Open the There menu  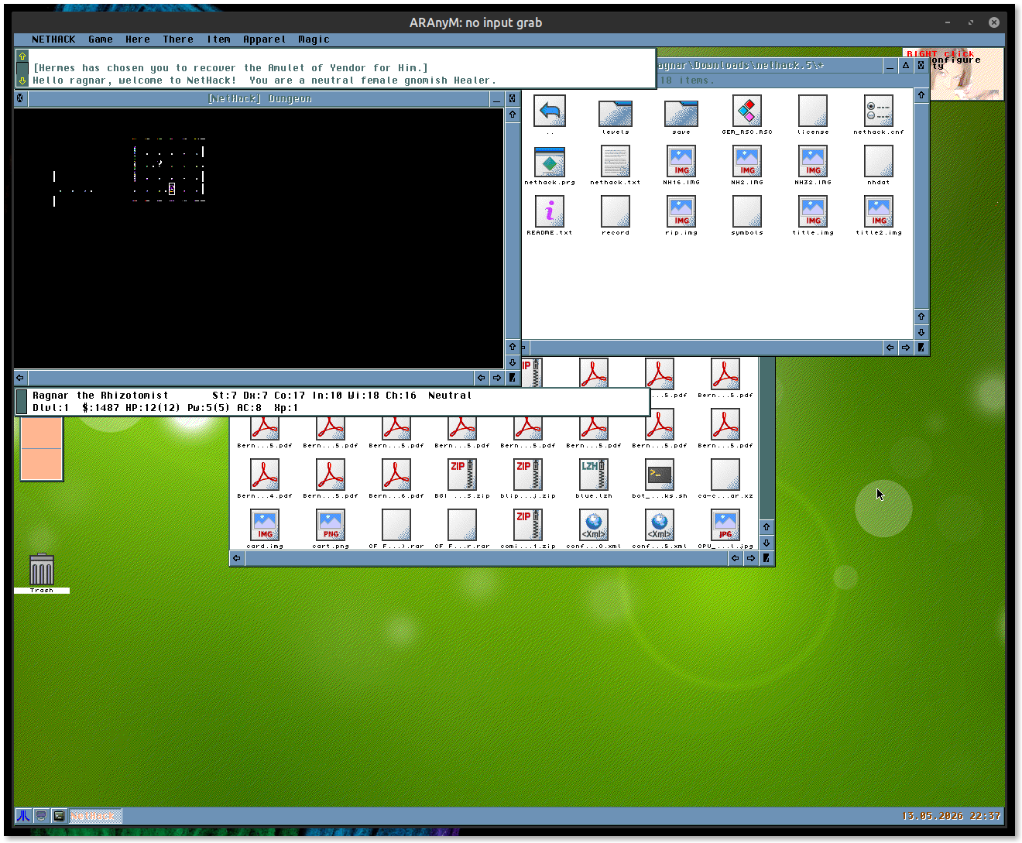(x=178, y=39)
